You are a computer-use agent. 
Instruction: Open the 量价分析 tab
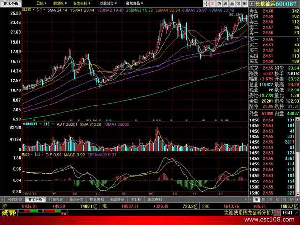click(x=76, y=200)
